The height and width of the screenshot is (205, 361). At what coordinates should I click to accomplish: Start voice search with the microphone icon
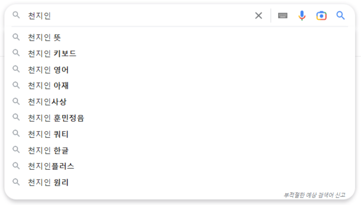click(302, 16)
